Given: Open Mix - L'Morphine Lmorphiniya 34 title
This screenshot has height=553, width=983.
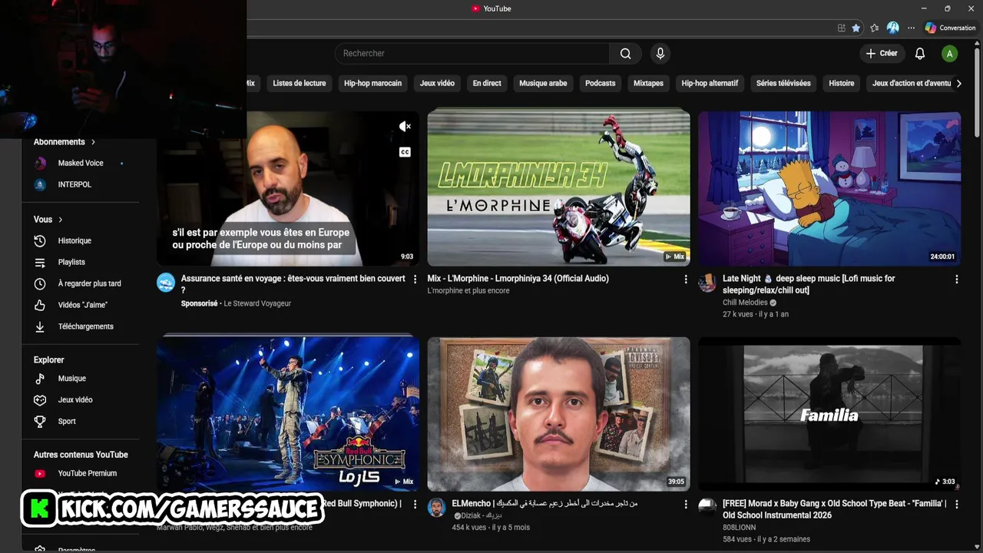Looking at the screenshot, I should 518,279.
